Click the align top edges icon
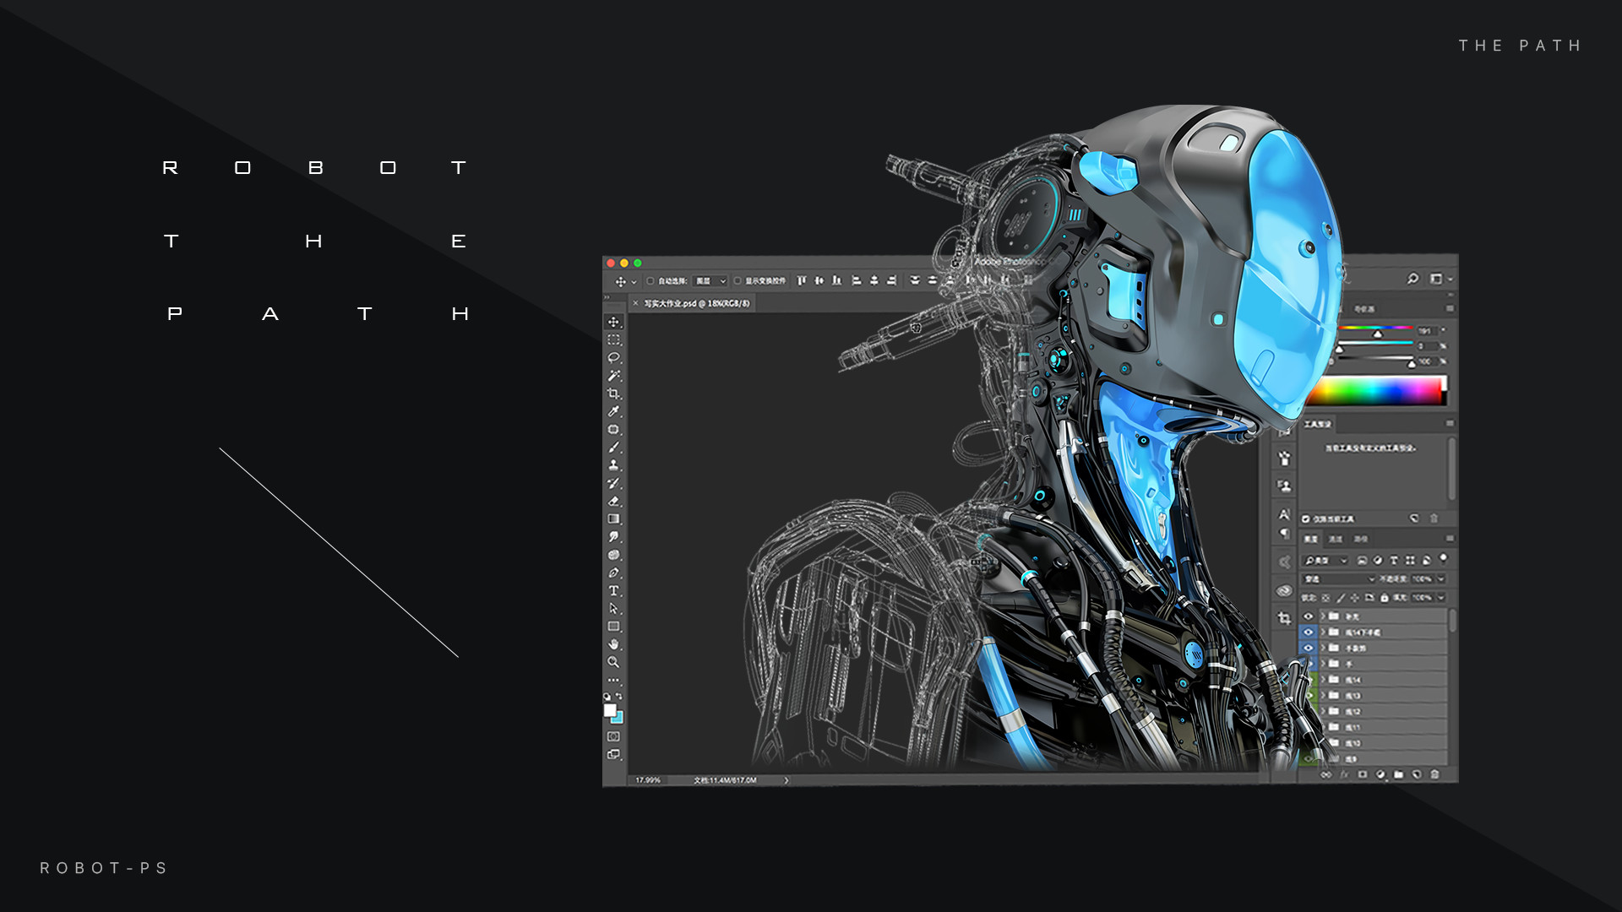The height and width of the screenshot is (912, 1622). 802,280
